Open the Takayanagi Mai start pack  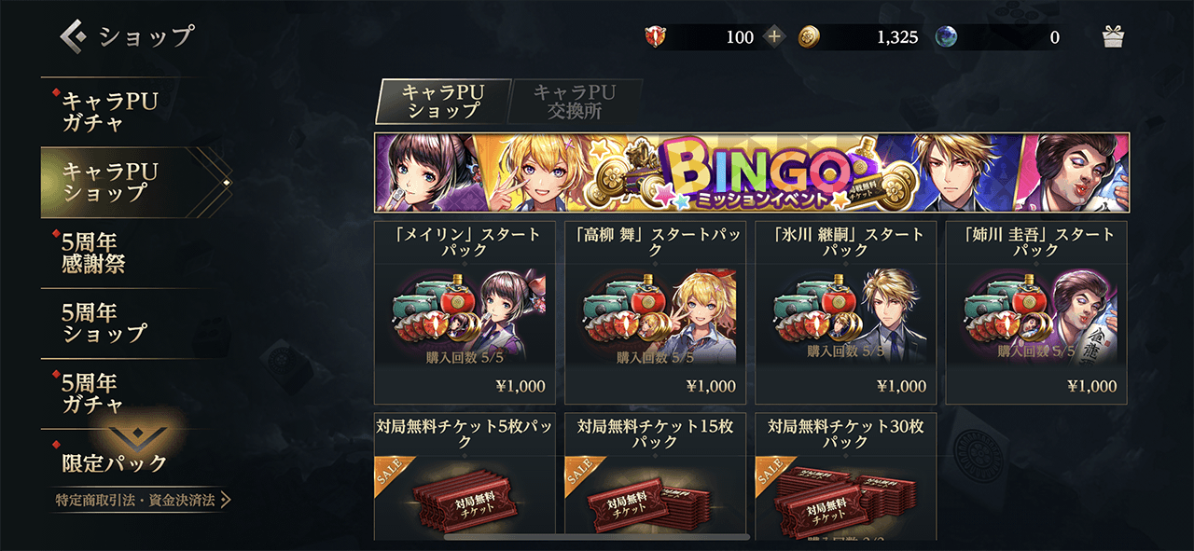pos(655,312)
